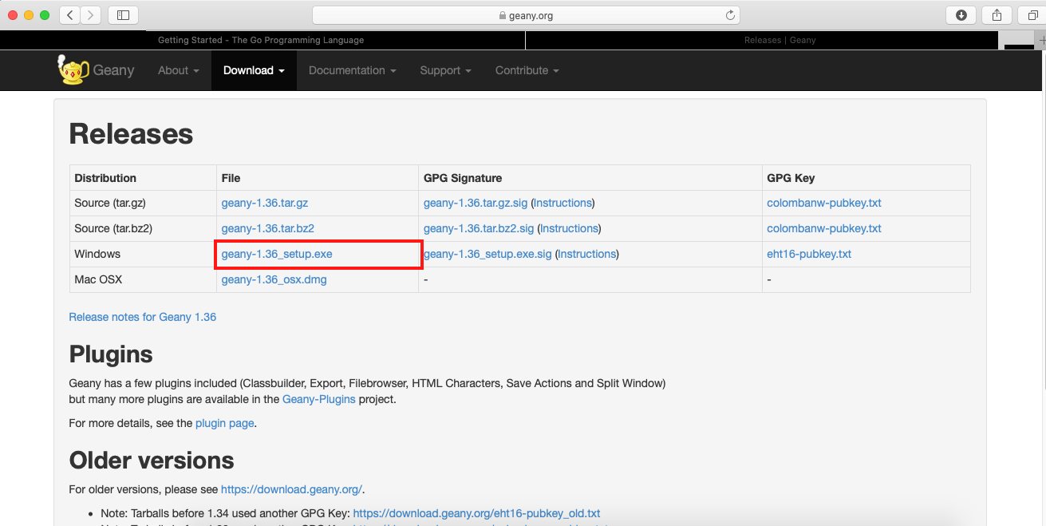Click the Plugins heading
The image size is (1046, 526).
pyautogui.click(x=111, y=354)
